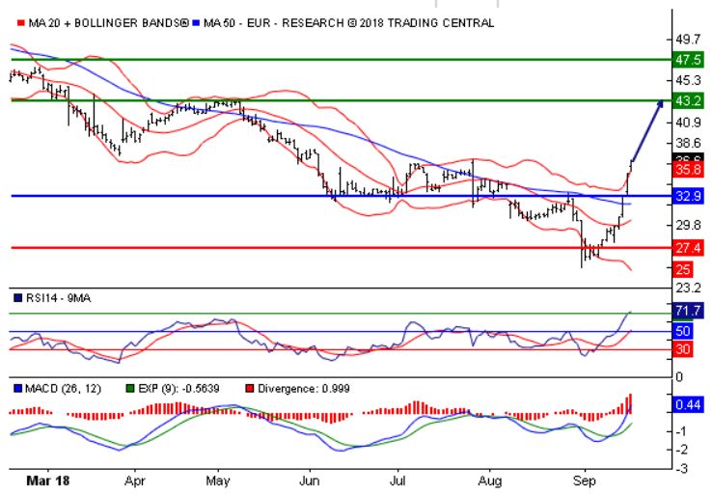Click the 0.44 MACD value label
Screen dimensions: 713x495
point(688,404)
